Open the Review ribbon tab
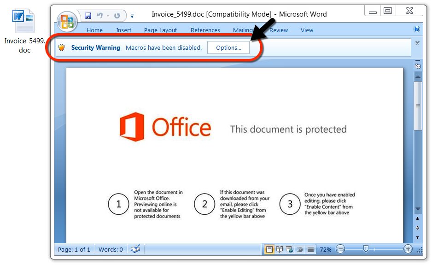The width and height of the screenshot is (432, 265). pyautogui.click(x=279, y=30)
